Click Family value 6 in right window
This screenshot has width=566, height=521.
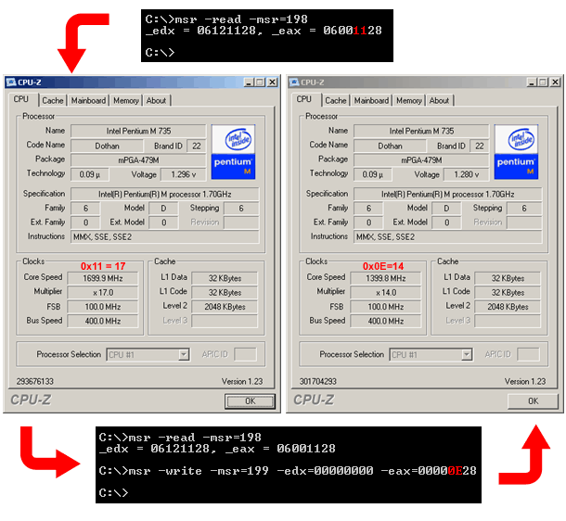[x=368, y=208]
